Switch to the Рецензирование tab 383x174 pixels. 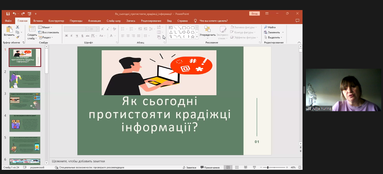[151, 21]
